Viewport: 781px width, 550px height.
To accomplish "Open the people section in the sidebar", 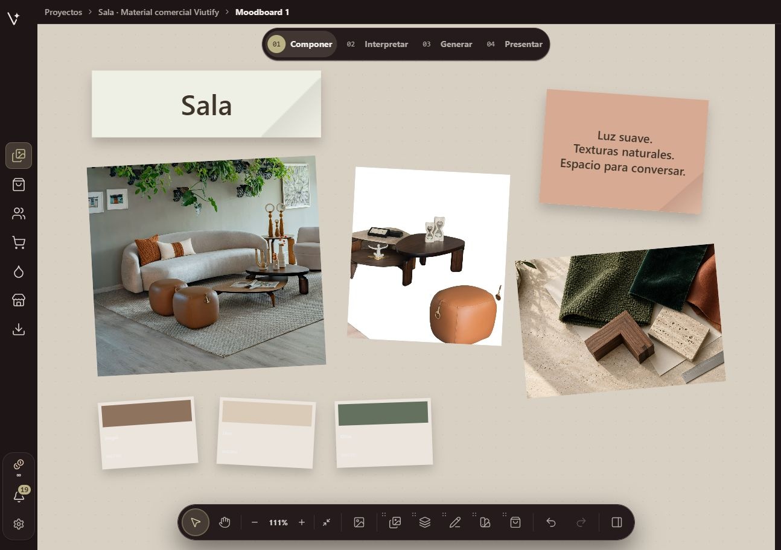I will (19, 213).
